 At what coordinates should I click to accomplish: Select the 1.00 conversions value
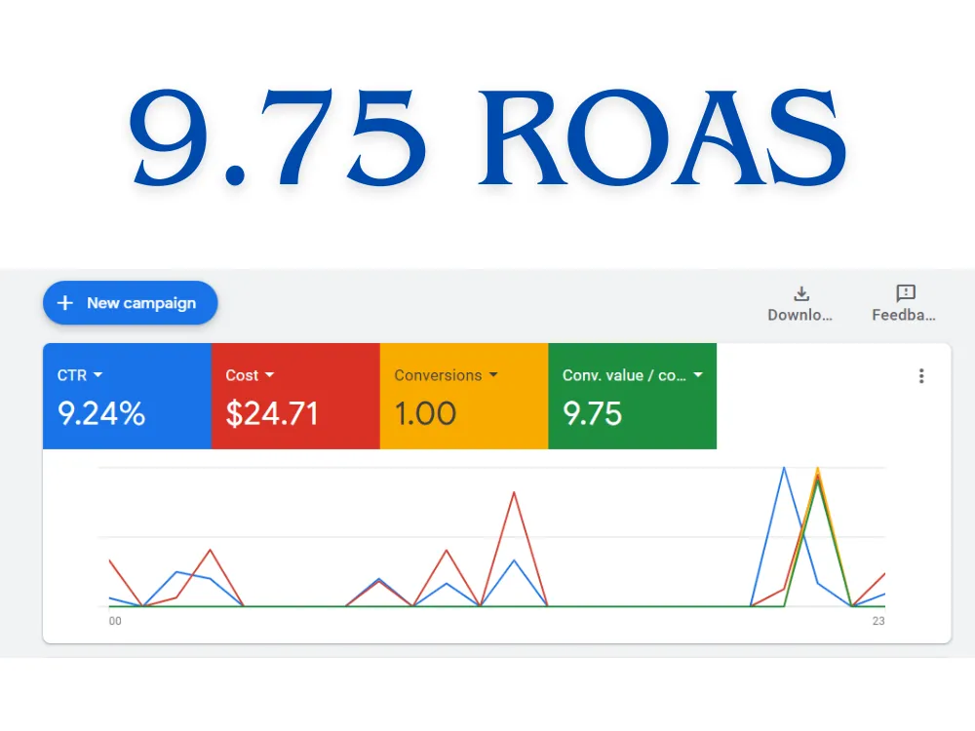tap(425, 413)
